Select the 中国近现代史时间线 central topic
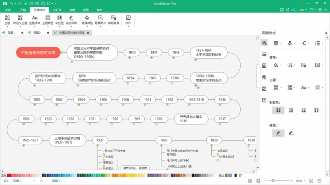The width and height of the screenshot is (330, 185). (38, 53)
